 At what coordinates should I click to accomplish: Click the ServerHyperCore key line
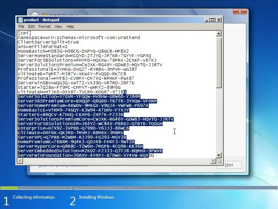point(80,146)
